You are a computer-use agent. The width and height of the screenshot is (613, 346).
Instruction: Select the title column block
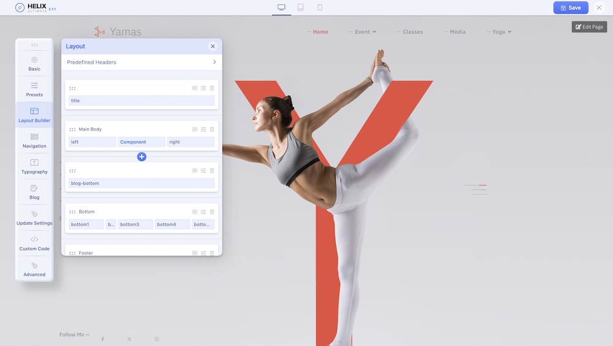point(142,101)
